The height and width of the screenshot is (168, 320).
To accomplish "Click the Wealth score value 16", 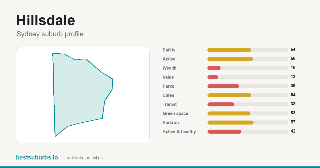I will tap(293, 68).
